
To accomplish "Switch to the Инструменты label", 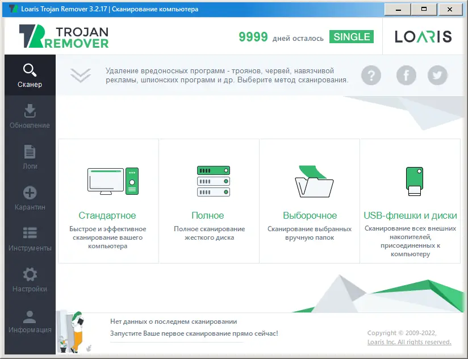I will (30, 248).
